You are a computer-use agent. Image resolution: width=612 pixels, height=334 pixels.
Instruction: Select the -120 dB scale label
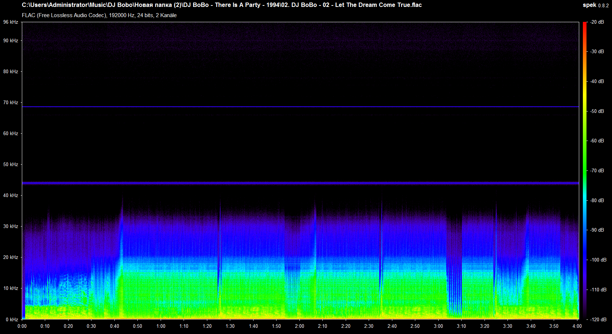pos(598,319)
